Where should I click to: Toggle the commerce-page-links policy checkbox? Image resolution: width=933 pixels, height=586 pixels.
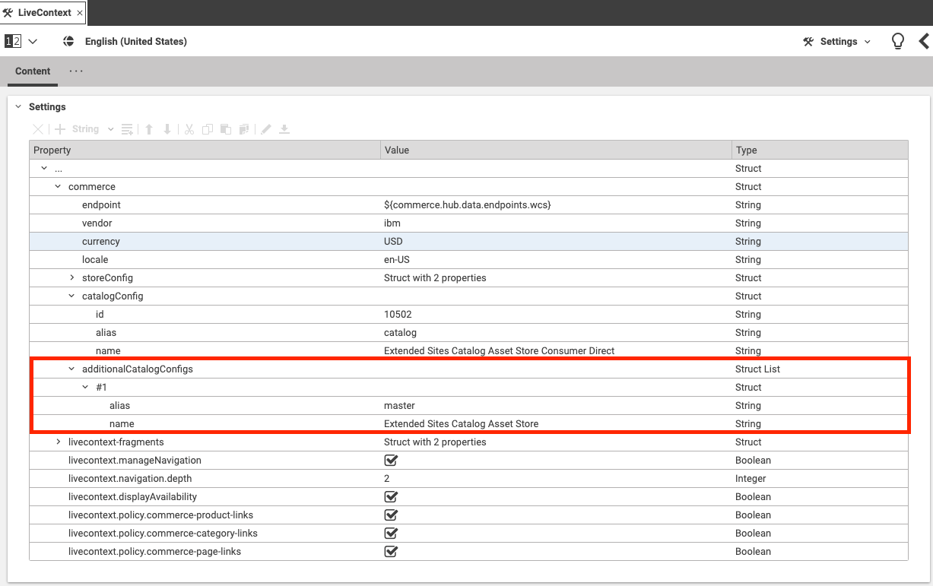coord(391,552)
